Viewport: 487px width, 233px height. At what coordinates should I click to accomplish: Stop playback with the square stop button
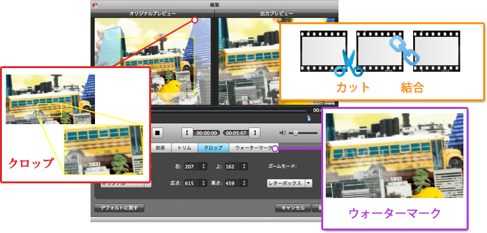[x=157, y=133]
